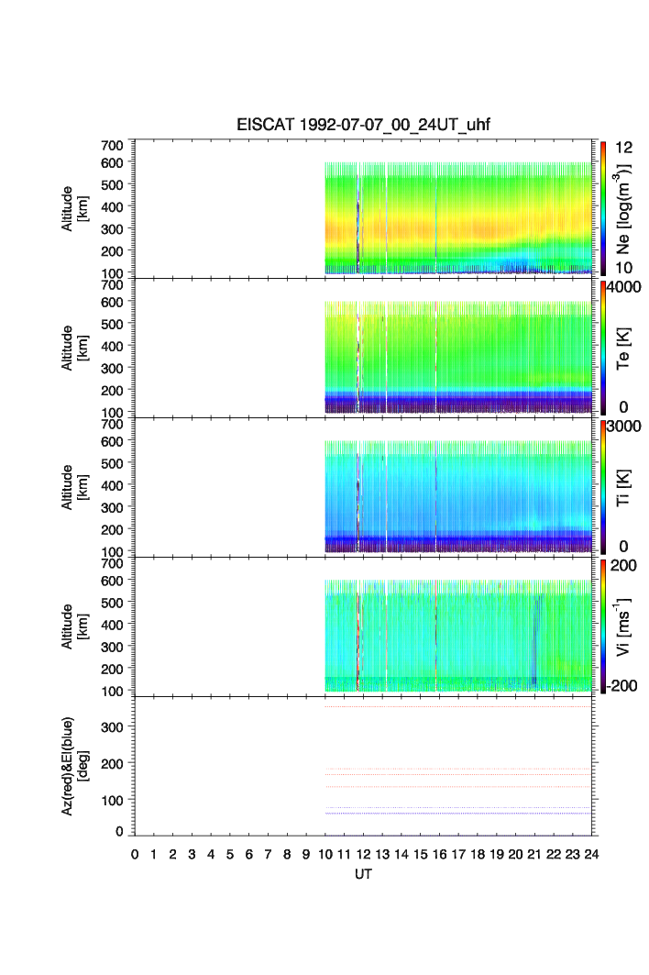Click the Vi color bar minimum value -200
Screen dimensions: 649x975
[x=621, y=686]
